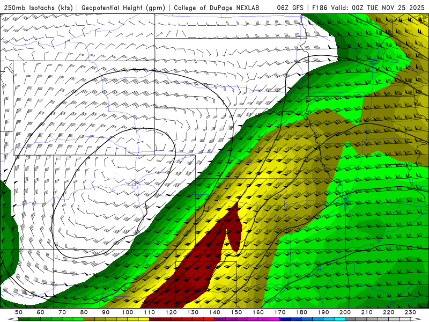The image size is (429, 322).
Task: Click the '06Z GFS' model run label
Action: pyautogui.click(x=290, y=8)
